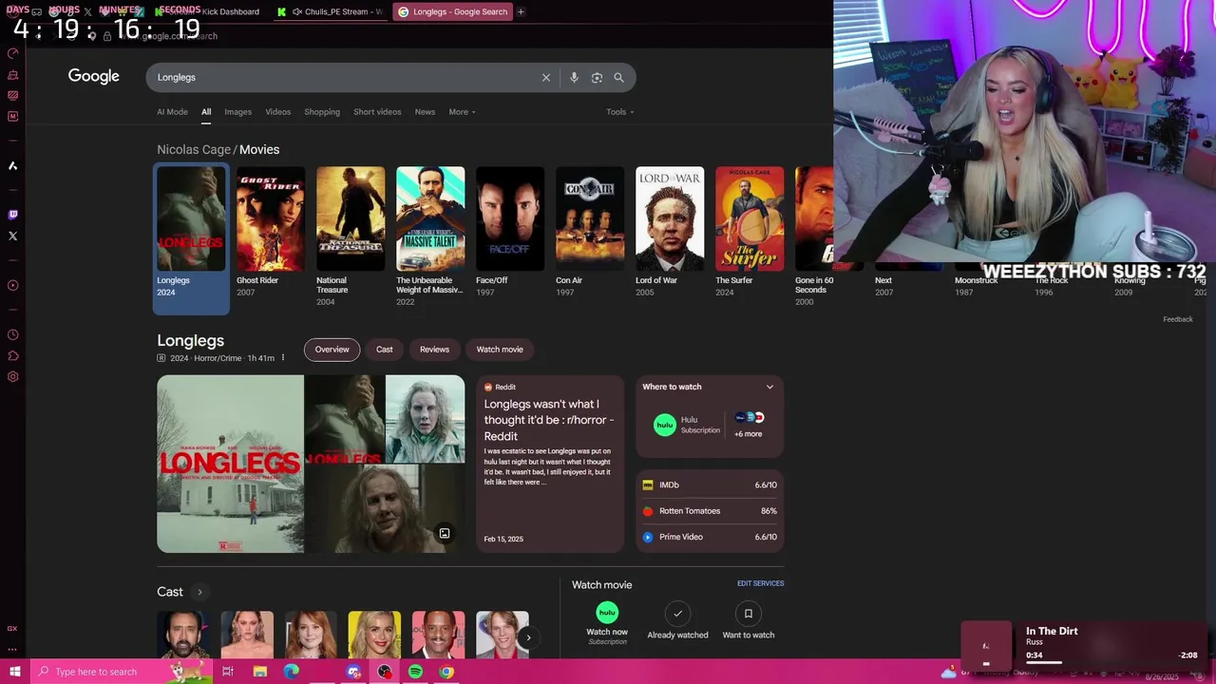Expand Cast section arrow

click(x=199, y=592)
